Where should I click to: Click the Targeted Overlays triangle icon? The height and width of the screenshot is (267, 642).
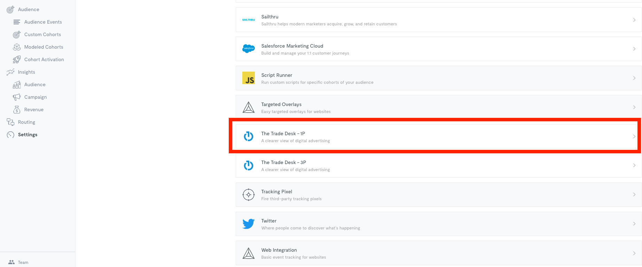249,107
